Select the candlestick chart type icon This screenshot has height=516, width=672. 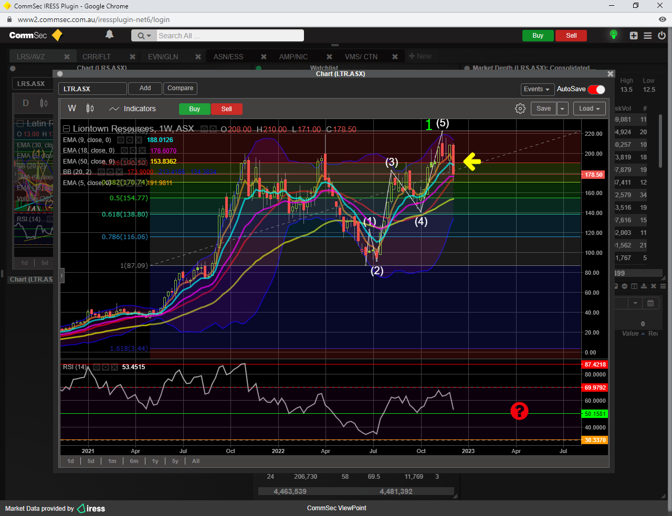point(90,109)
